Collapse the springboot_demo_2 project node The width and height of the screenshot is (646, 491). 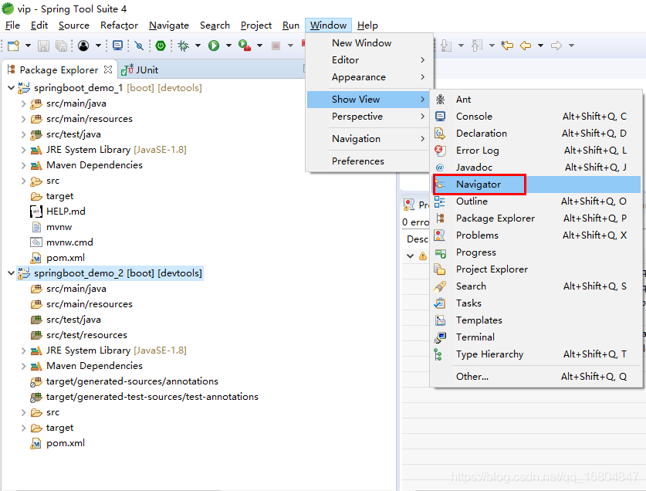point(11,273)
